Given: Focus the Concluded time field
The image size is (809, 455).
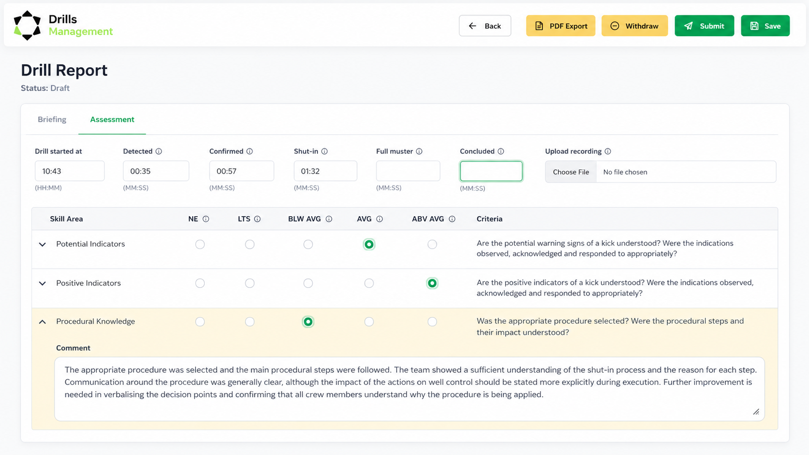Looking at the screenshot, I should point(491,171).
